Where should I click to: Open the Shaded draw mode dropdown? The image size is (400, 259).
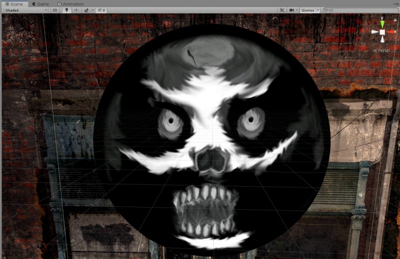(x=26, y=10)
